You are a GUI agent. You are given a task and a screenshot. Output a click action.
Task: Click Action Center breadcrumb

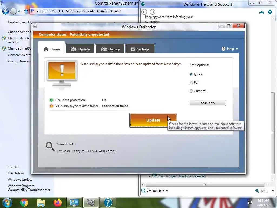(111, 11)
